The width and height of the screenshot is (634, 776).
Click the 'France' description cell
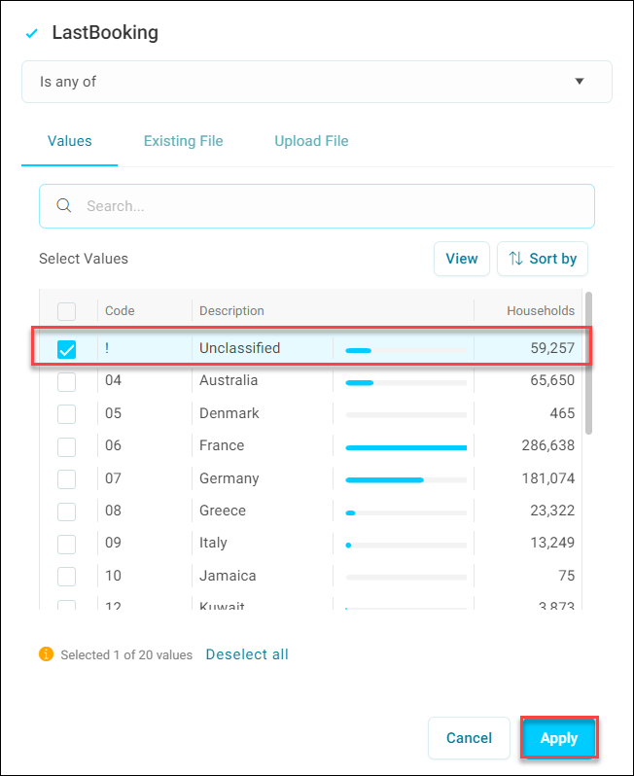click(x=222, y=445)
